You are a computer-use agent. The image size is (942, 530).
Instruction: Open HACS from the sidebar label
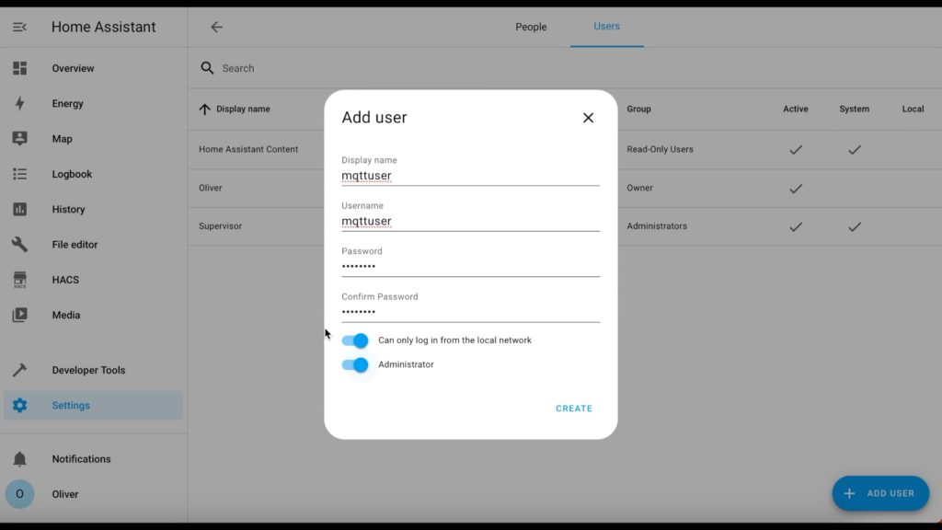pos(65,280)
